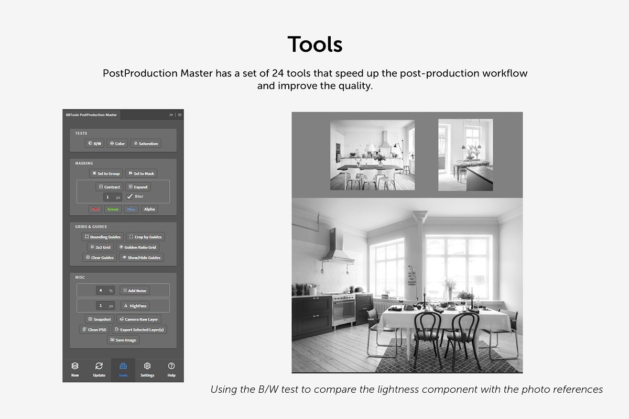Click the noise percentage field
629x419 pixels.
(x=105, y=290)
